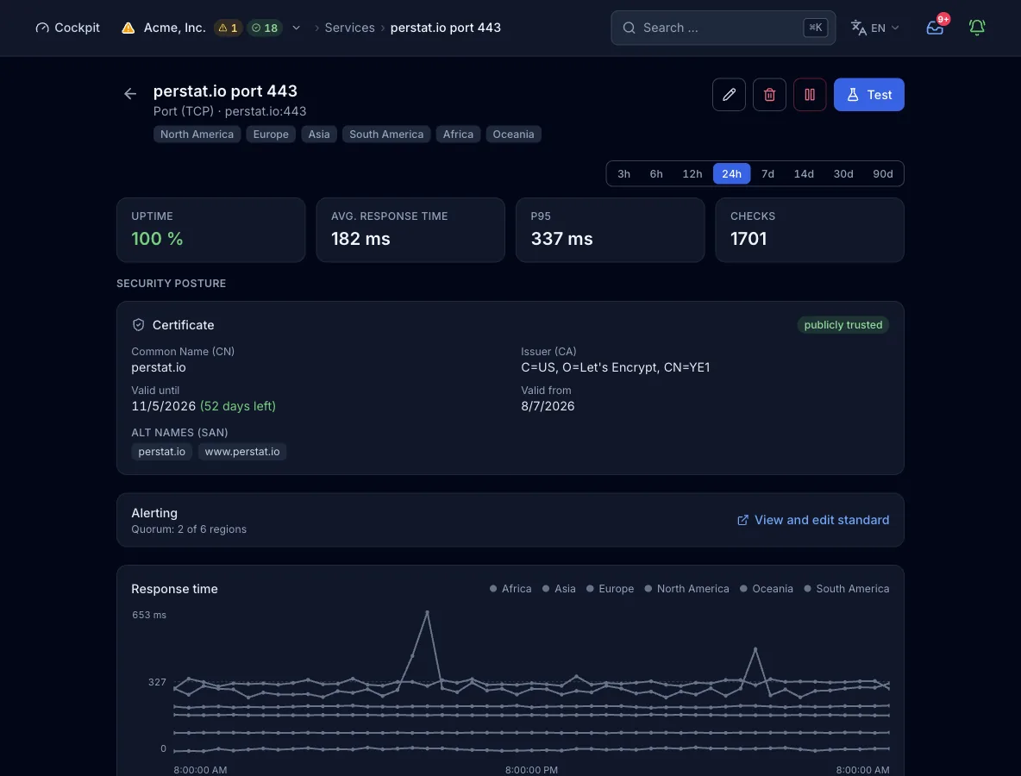Toggle the South America series in chart legend

(847, 589)
